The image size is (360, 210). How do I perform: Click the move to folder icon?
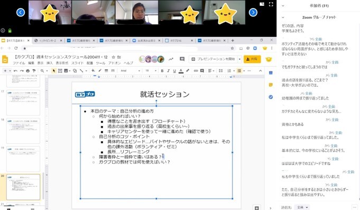(x=119, y=57)
